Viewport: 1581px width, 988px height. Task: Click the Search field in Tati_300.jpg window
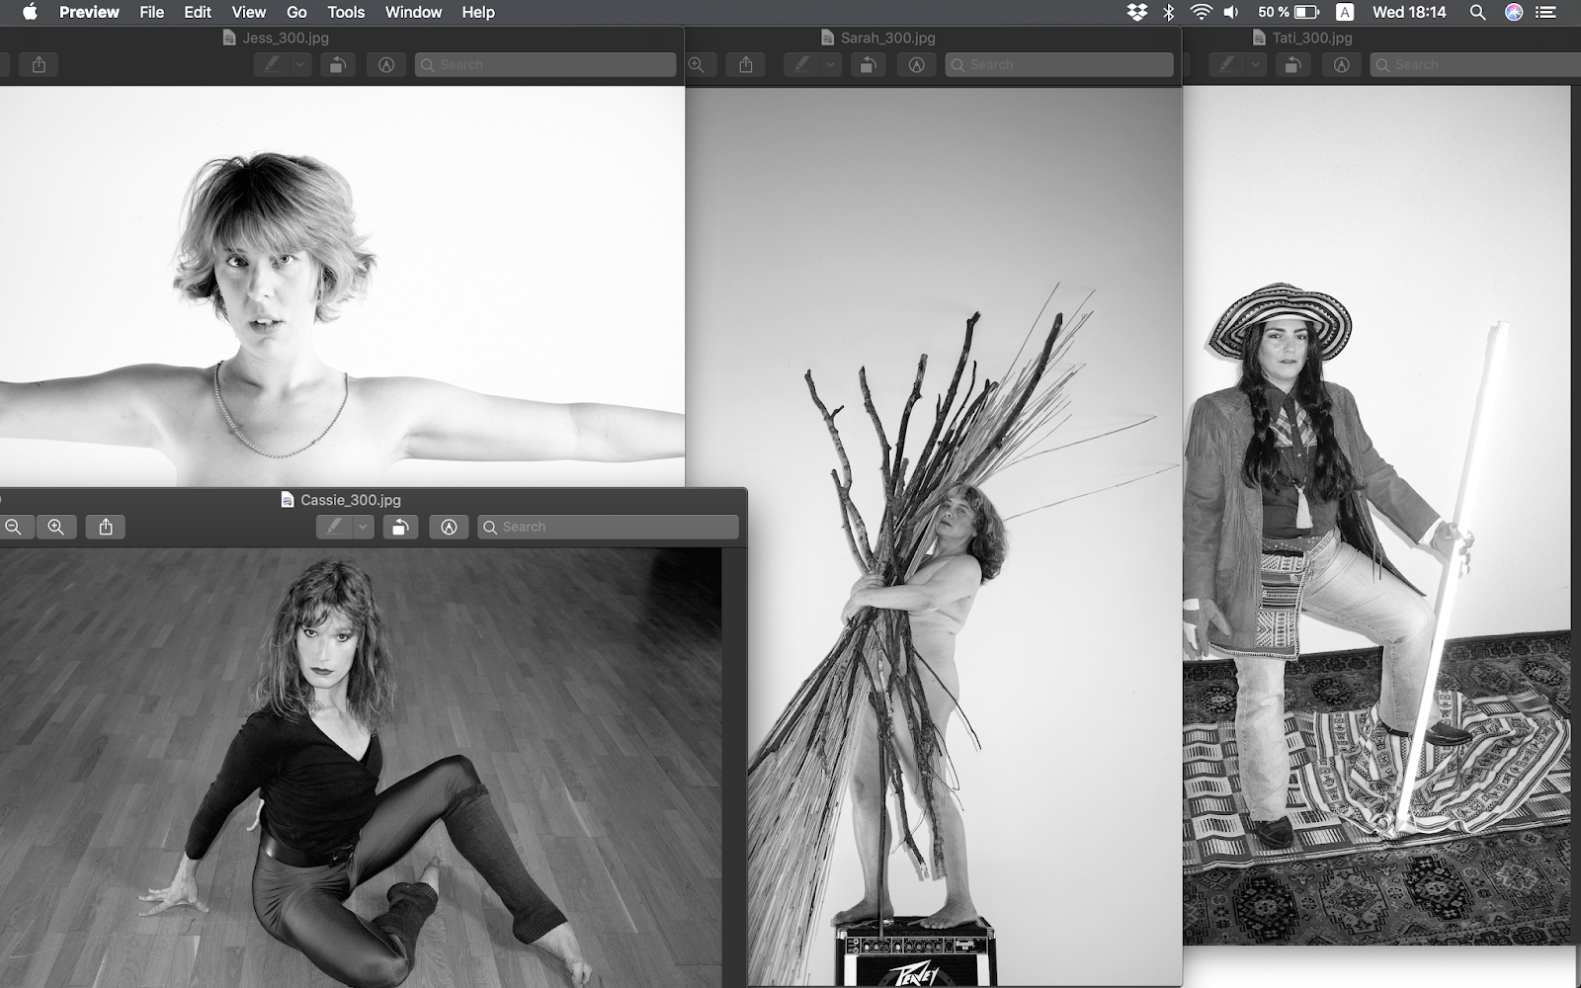coord(1475,64)
